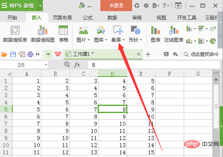Image resolution: width=223 pixels, height=157 pixels.
Task: Open the Name Box dropdown arrow
Action: (46, 65)
